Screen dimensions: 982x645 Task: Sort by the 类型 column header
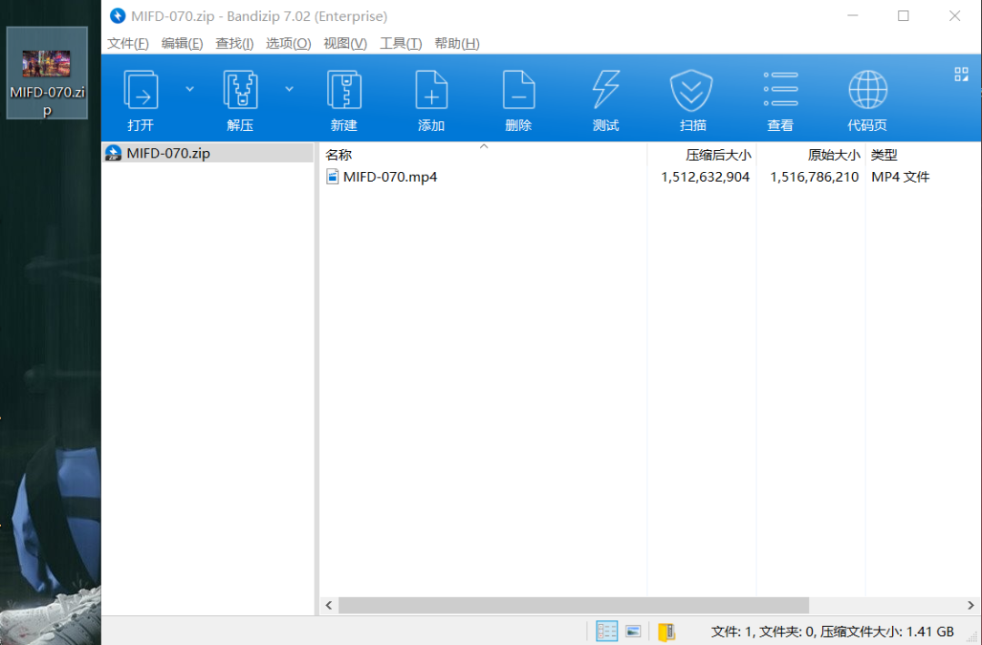pos(923,155)
